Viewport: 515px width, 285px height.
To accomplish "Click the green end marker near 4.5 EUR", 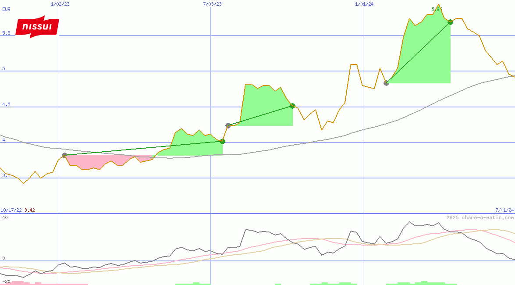I will (292, 106).
